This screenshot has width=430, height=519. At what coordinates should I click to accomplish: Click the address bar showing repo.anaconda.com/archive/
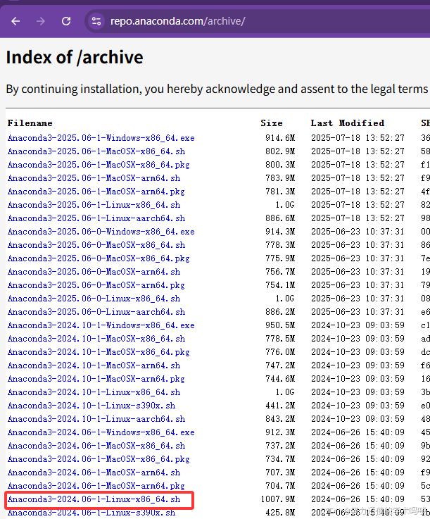(x=258, y=21)
